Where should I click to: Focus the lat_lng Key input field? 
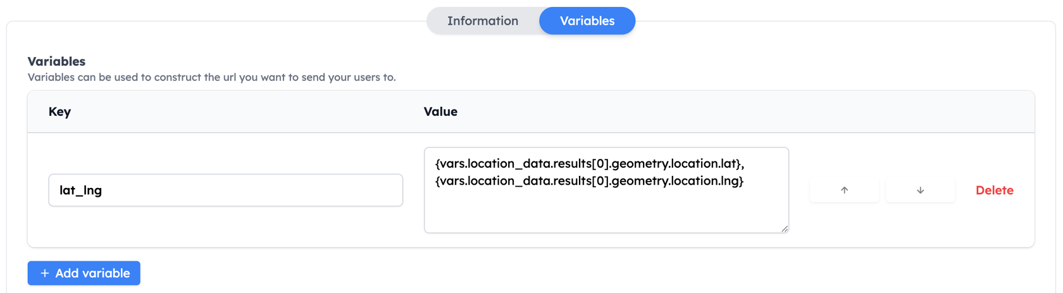[x=226, y=190]
